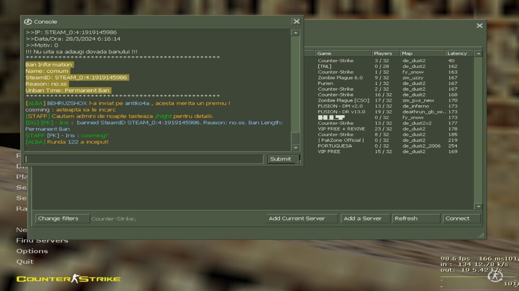Click the server list scroll-down arrow
Screen dimensions: 519x291
[x=478, y=206]
